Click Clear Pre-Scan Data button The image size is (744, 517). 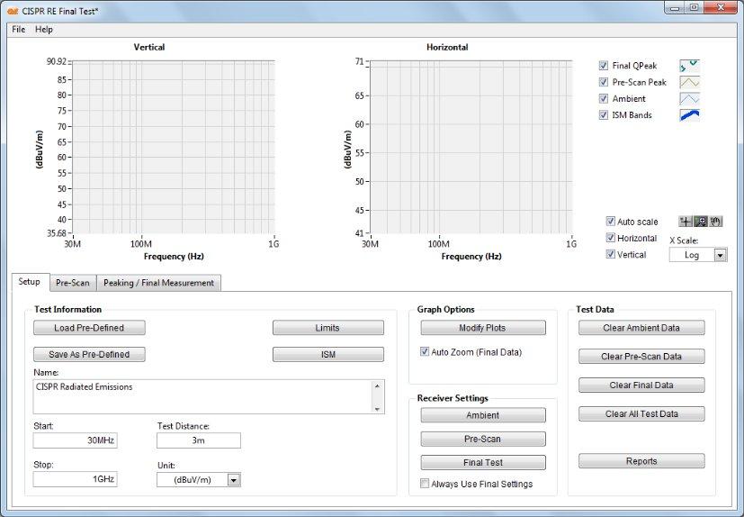[641, 357]
